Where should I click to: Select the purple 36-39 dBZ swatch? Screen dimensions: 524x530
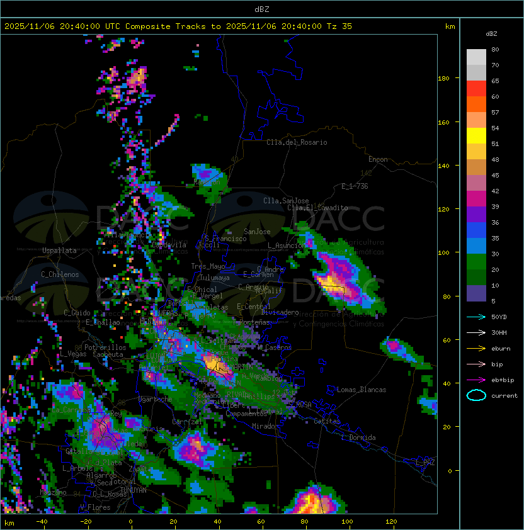pos(476,214)
